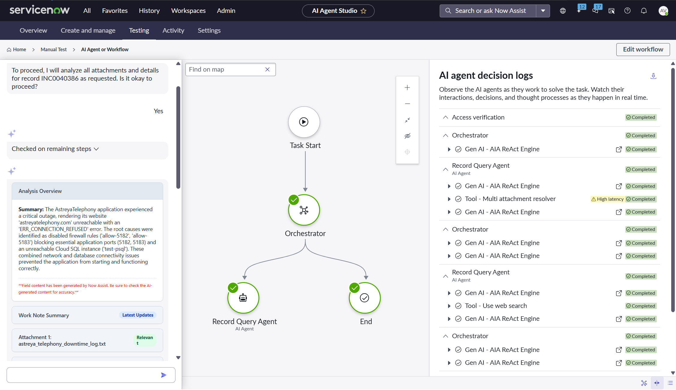Click the Edit workflow button
This screenshot has width=676, height=390.
click(x=643, y=49)
